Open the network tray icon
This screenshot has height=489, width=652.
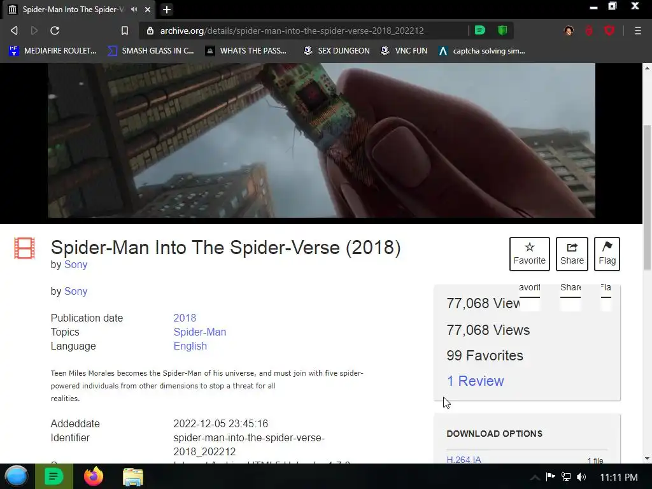tap(566, 476)
